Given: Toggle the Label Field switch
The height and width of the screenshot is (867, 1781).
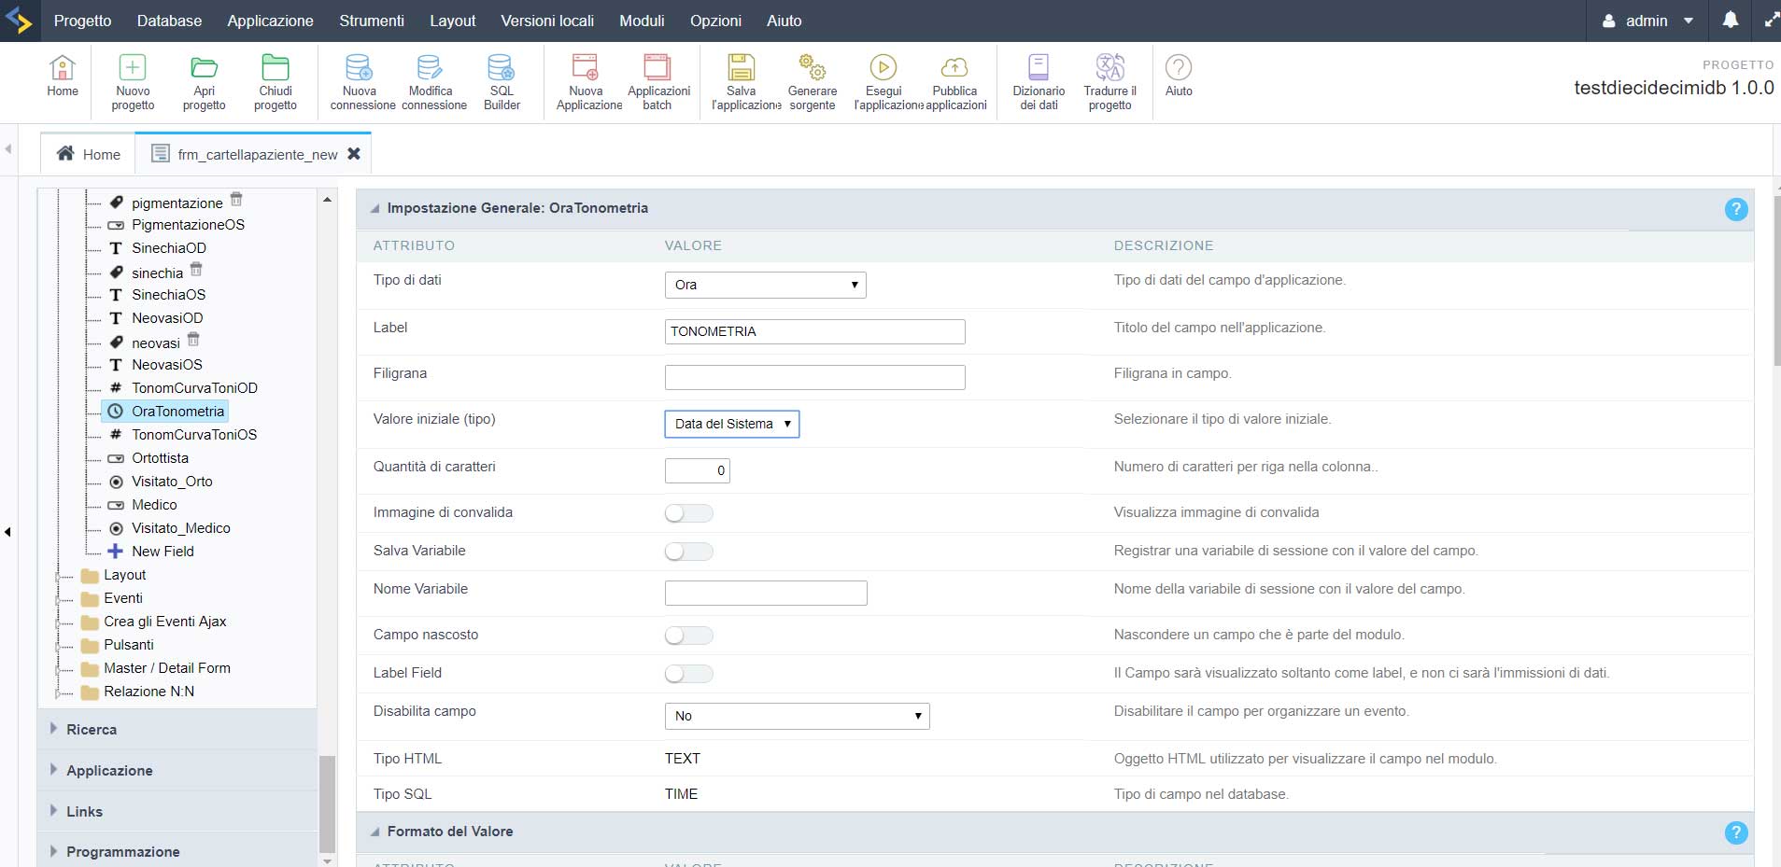Looking at the screenshot, I should (688, 674).
